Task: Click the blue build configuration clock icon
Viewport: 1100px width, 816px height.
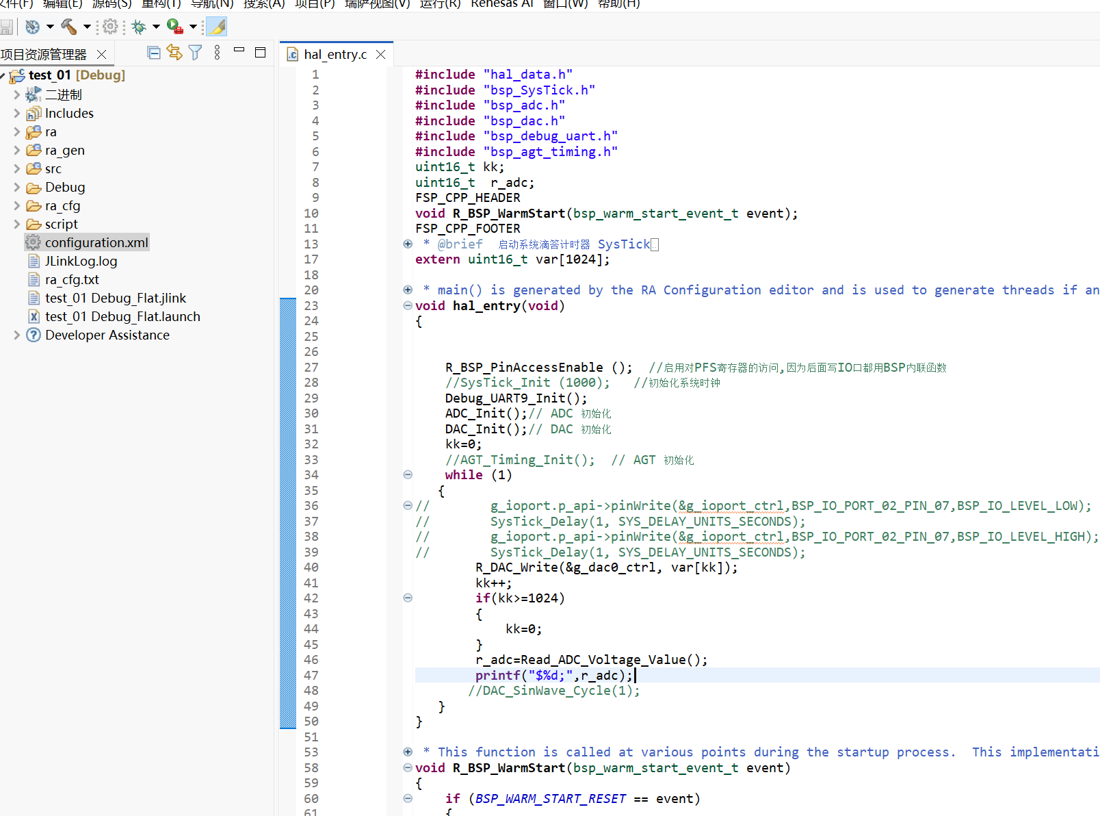Action: tap(32, 27)
